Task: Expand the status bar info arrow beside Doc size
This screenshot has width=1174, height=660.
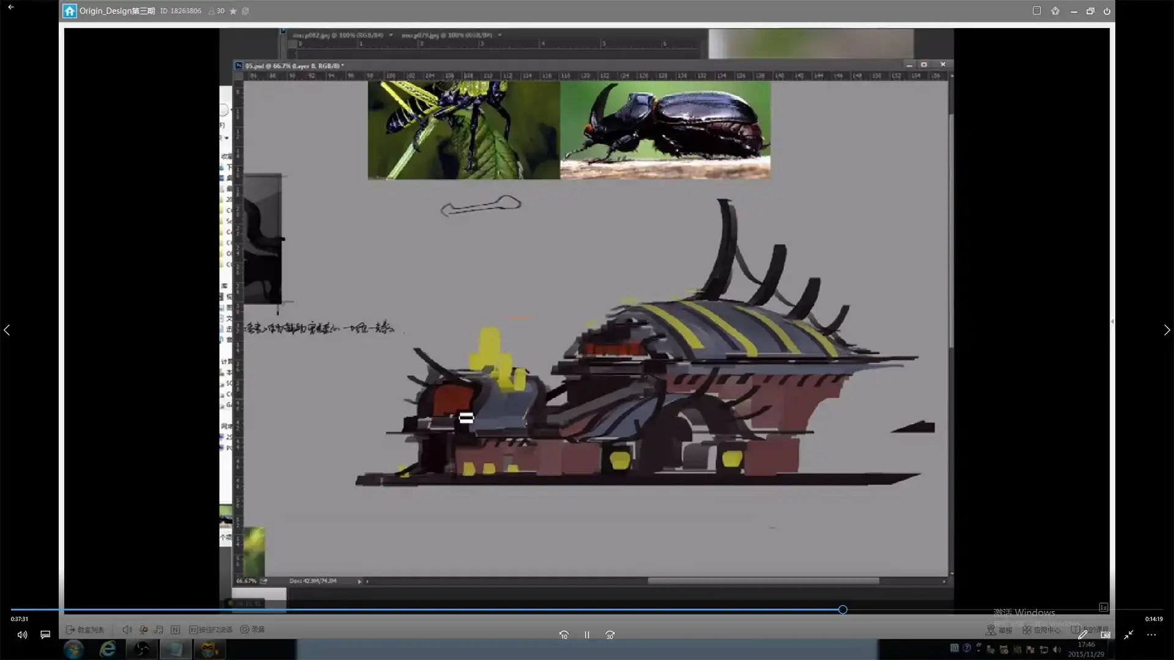Action: (360, 581)
